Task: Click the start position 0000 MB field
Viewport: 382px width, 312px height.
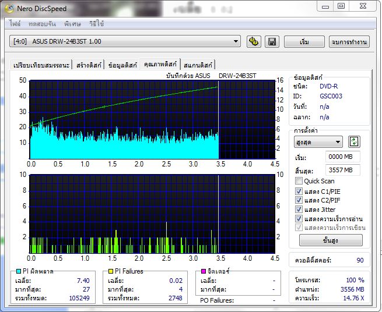Action: pos(343,157)
